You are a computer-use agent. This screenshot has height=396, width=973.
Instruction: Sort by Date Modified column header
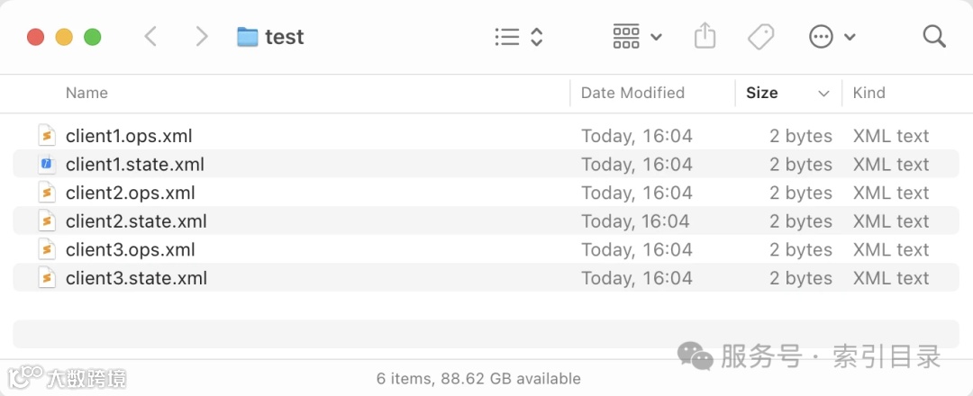pyautogui.click(x=632, y=93)
